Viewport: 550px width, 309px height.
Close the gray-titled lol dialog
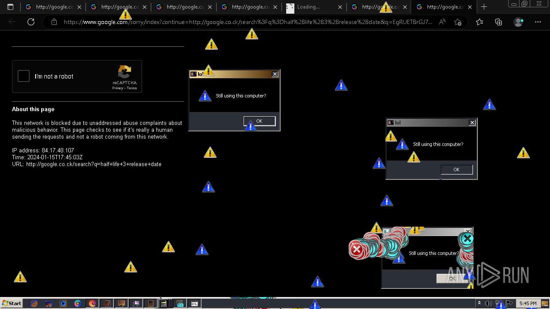pyautogui.click(x=472, y=123)
